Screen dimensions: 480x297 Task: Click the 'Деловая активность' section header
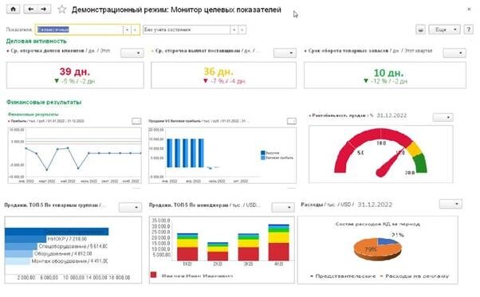tap(36, 41)
